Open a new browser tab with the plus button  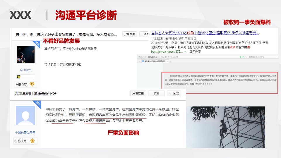coord(170,61)
